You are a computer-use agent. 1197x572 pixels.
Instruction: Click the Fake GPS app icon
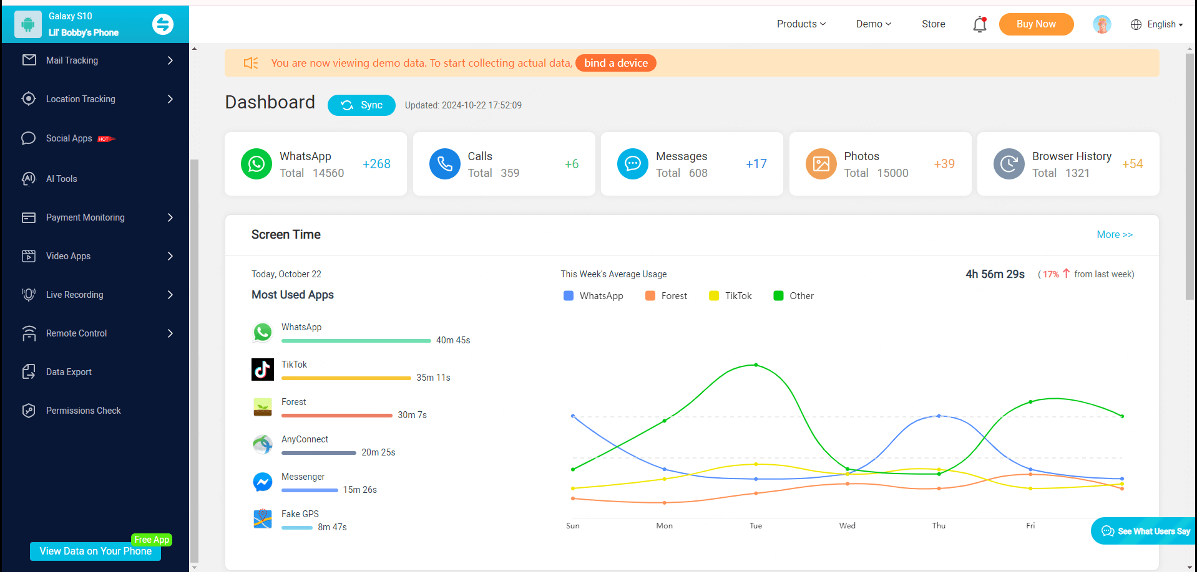263,519
